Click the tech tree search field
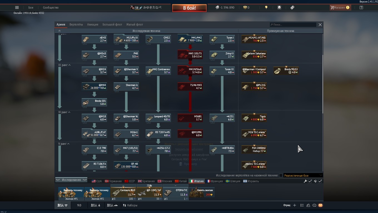Image resolution: width=378 pixels, height=213 pixels. click(293, 25)
